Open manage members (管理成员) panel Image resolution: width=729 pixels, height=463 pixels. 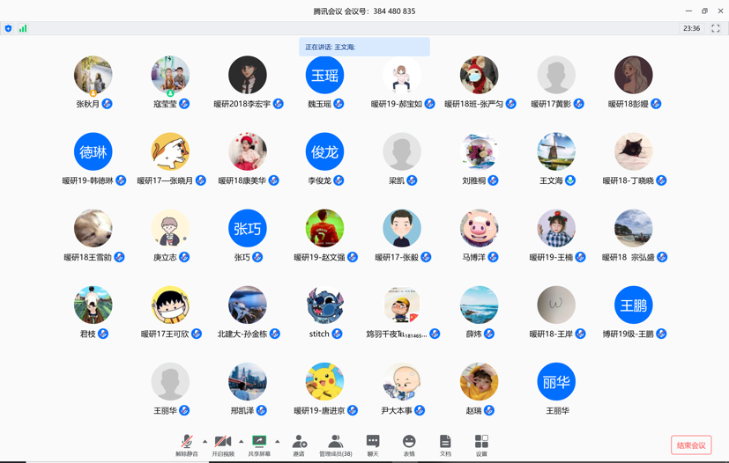click(x=335, y=444)
